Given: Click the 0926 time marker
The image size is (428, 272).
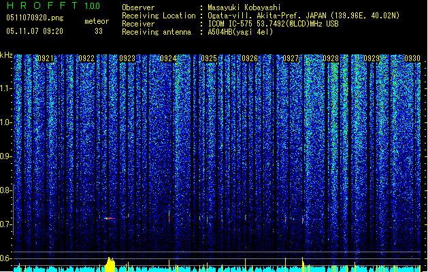Looking at the screenshot, I should 250,58.
